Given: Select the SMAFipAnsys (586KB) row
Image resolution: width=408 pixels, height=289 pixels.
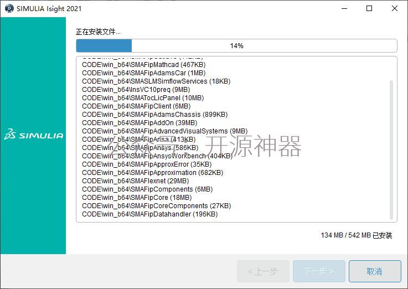Looking at the screenshot, I should pyautogui.click(x=140, y=148).
